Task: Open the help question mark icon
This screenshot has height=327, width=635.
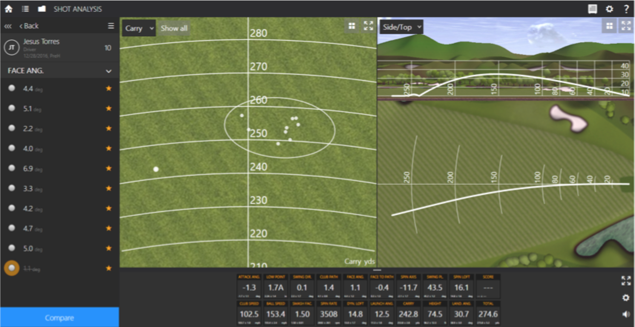Action: (626, 9)
